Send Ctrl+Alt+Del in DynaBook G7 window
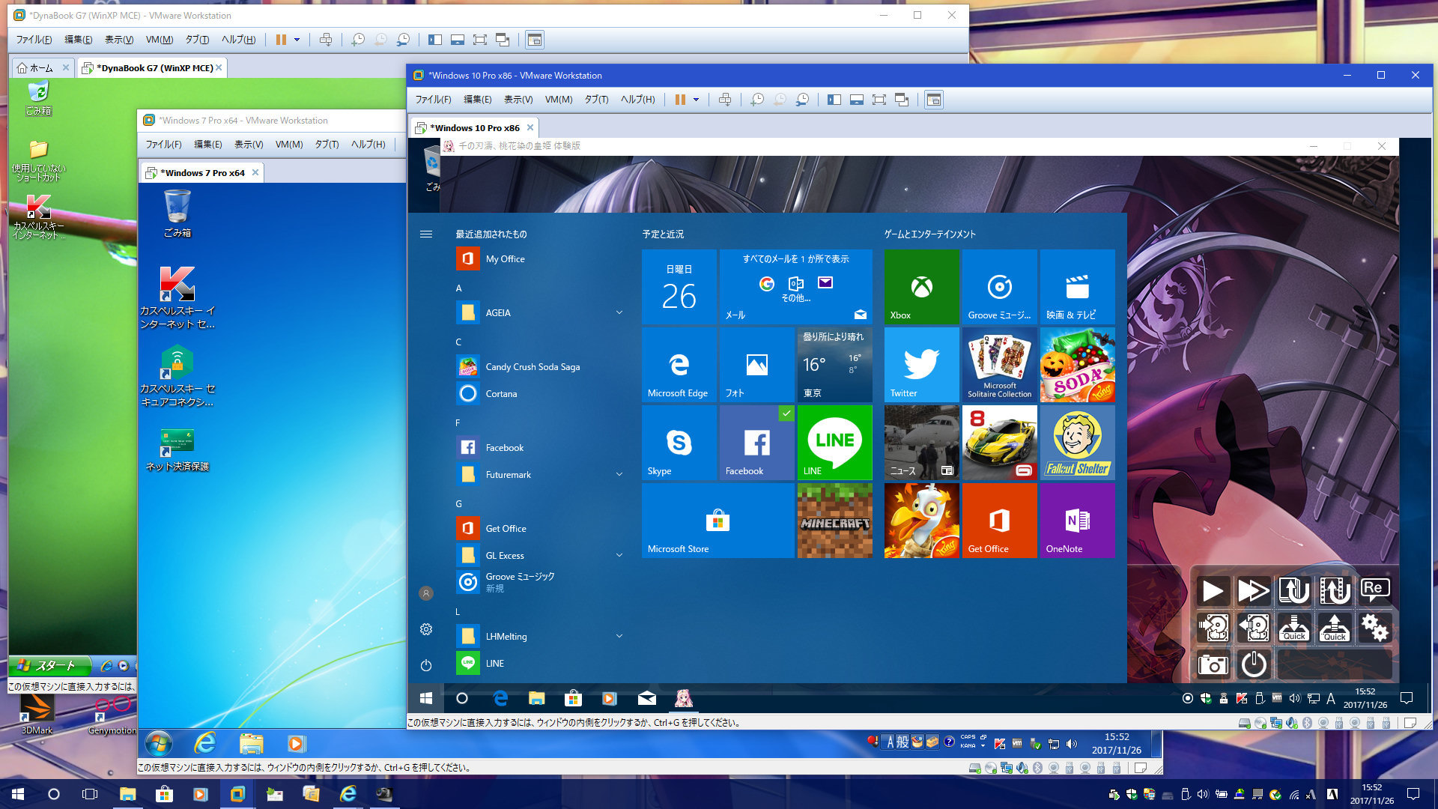This screenshot has width=1438, height=809. point(325,40)
